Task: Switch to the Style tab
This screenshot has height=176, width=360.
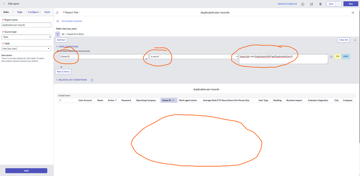Action: [47, 12]
